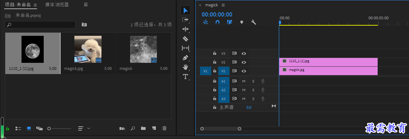Solo audio track A2
Image resolution: width=409 pixels, height=139 pixels.
click(x=253, y=90)
